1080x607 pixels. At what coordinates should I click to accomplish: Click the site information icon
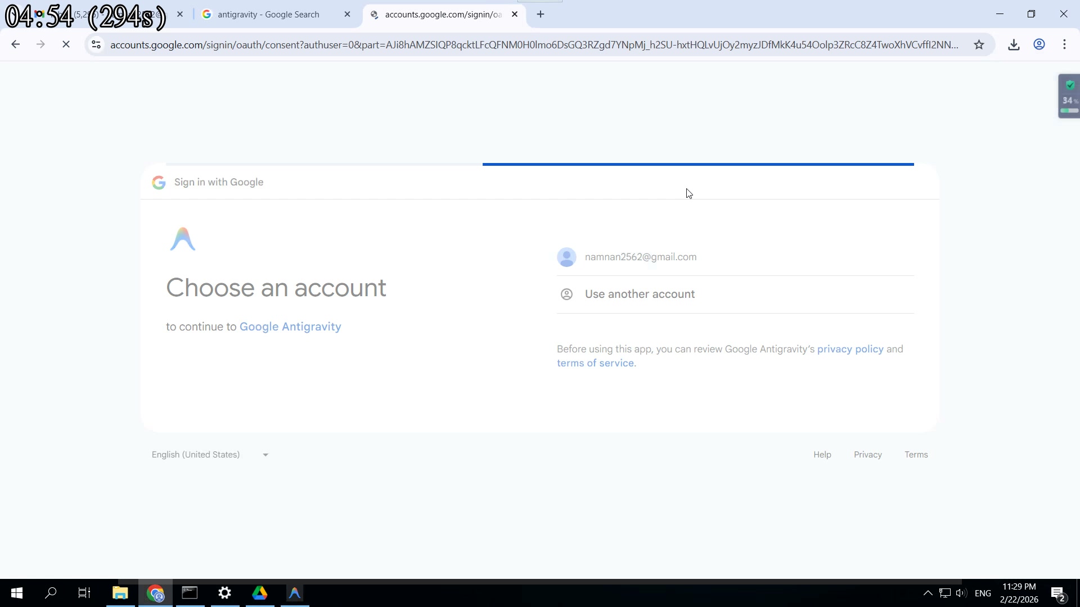[x=96, y=45]
